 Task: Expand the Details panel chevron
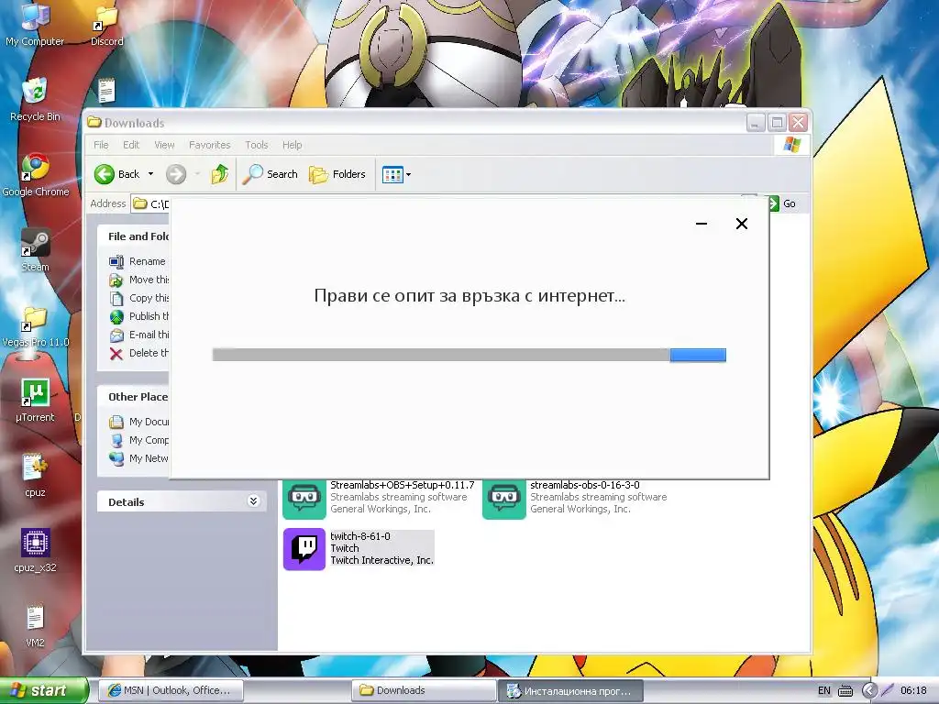click(253, 501)
